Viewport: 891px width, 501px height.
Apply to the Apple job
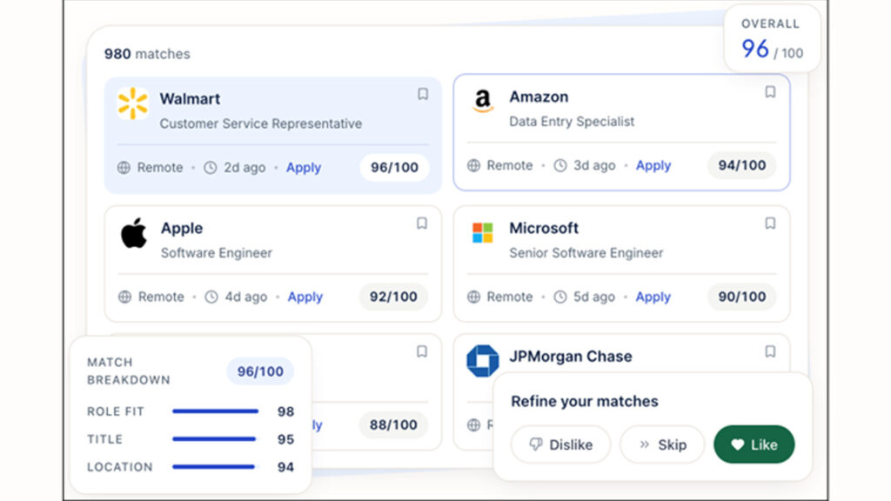tap(305, 297)
